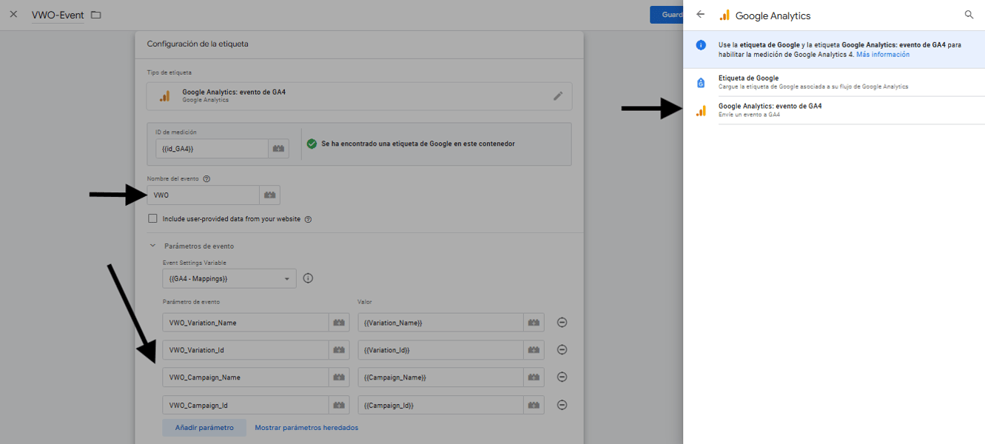
Task: Open variable picker for ID de medición
Action: 278,149
